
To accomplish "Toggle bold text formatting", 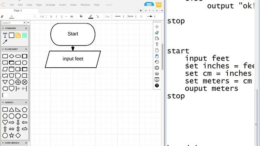I will click(51, 16).
